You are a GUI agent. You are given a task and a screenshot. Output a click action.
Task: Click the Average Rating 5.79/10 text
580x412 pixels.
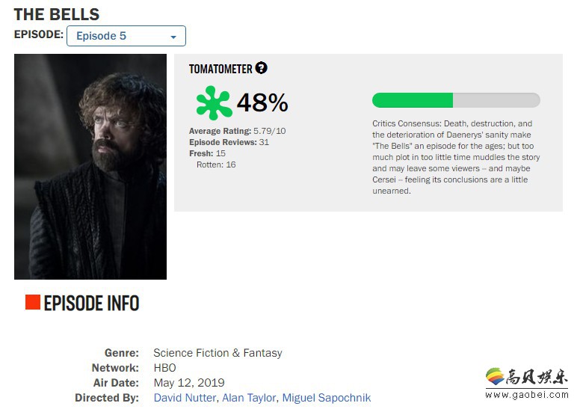point(237,131)
